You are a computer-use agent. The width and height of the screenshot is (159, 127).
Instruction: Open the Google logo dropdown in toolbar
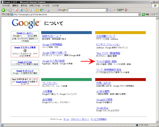click(67, 10)
